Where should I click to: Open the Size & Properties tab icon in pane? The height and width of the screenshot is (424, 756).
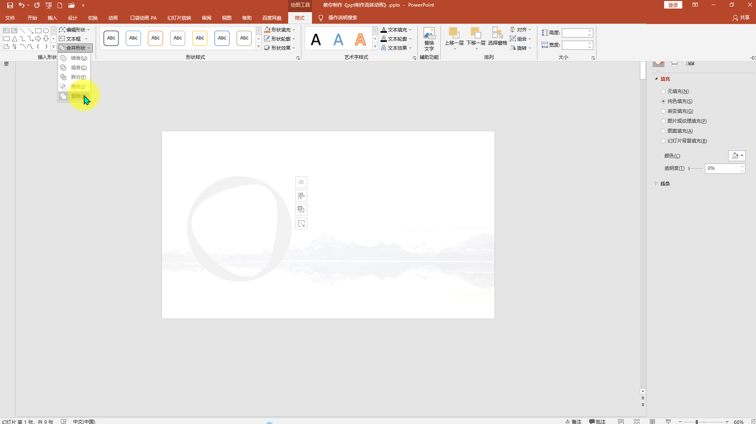click(x=690, y=64)
